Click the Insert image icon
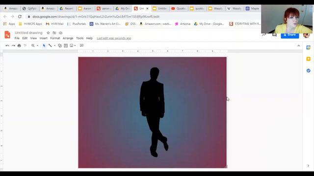 [72, 45]
